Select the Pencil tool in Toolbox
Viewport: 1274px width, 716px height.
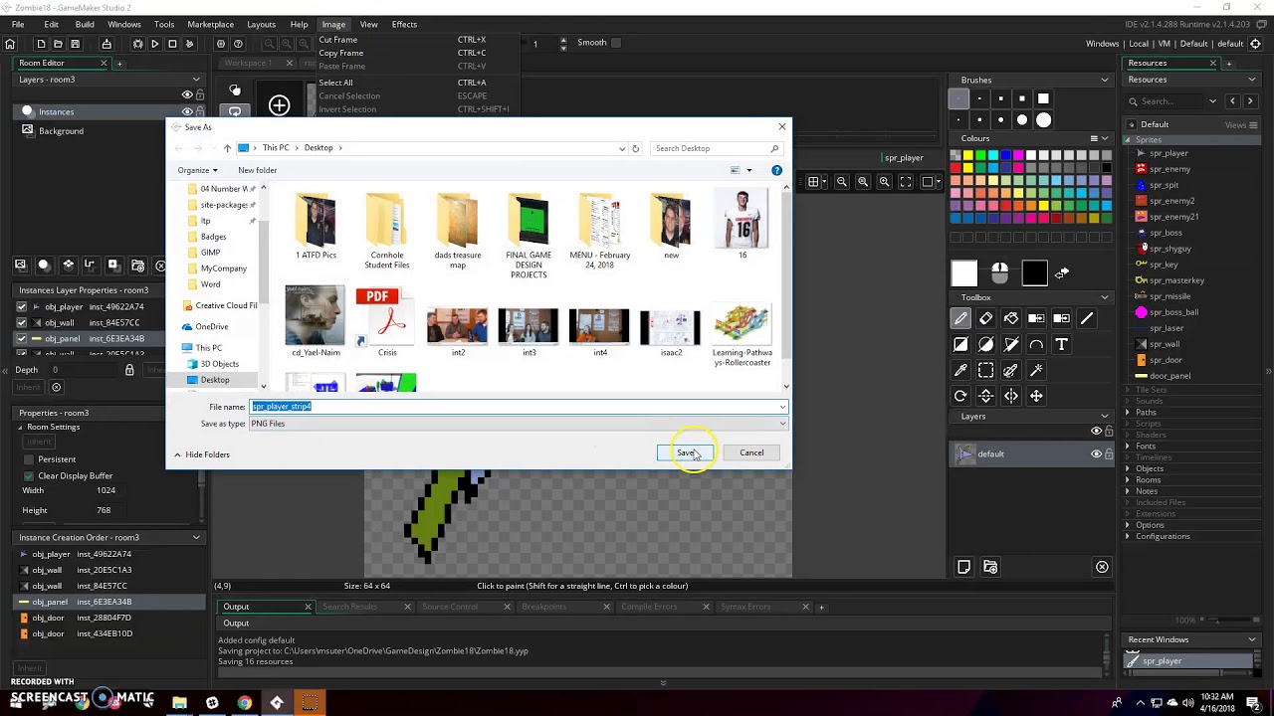click(960, 318)
